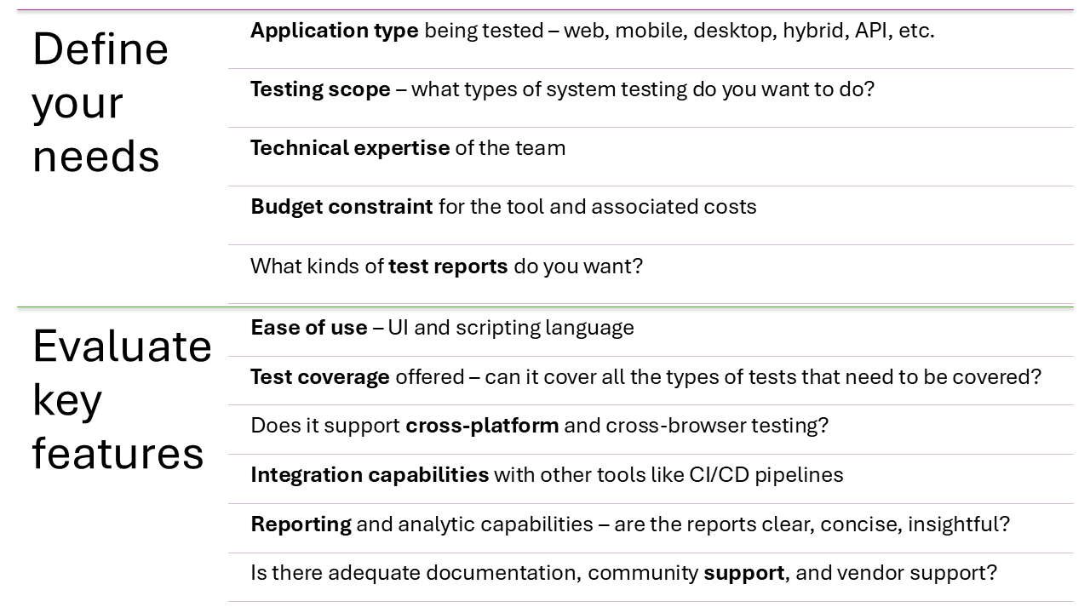Select the bold "Ease of use" text
The width and height of the screenshot is (1090, 613).
click(x=309, y=329)
